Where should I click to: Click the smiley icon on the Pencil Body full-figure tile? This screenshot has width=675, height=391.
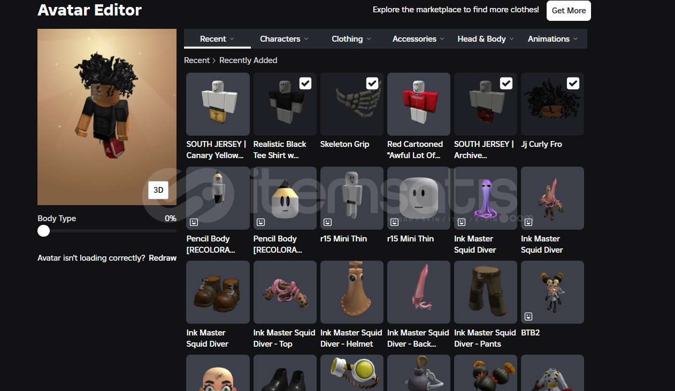click(x=194, y=222)
